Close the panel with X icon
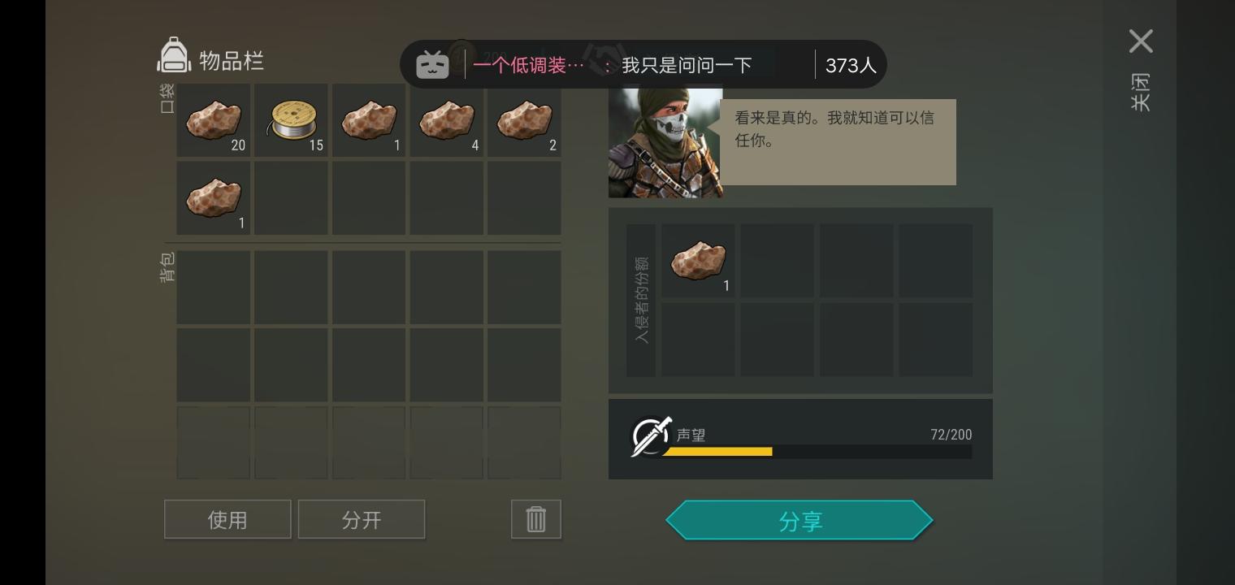 coord(1141,41)
